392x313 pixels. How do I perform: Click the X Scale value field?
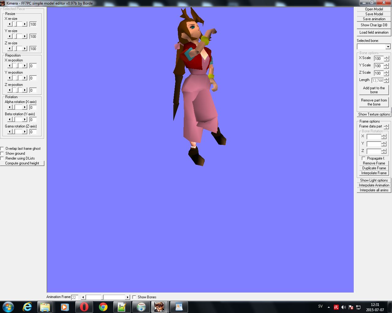pyautogui.click(x=379, y=58)
